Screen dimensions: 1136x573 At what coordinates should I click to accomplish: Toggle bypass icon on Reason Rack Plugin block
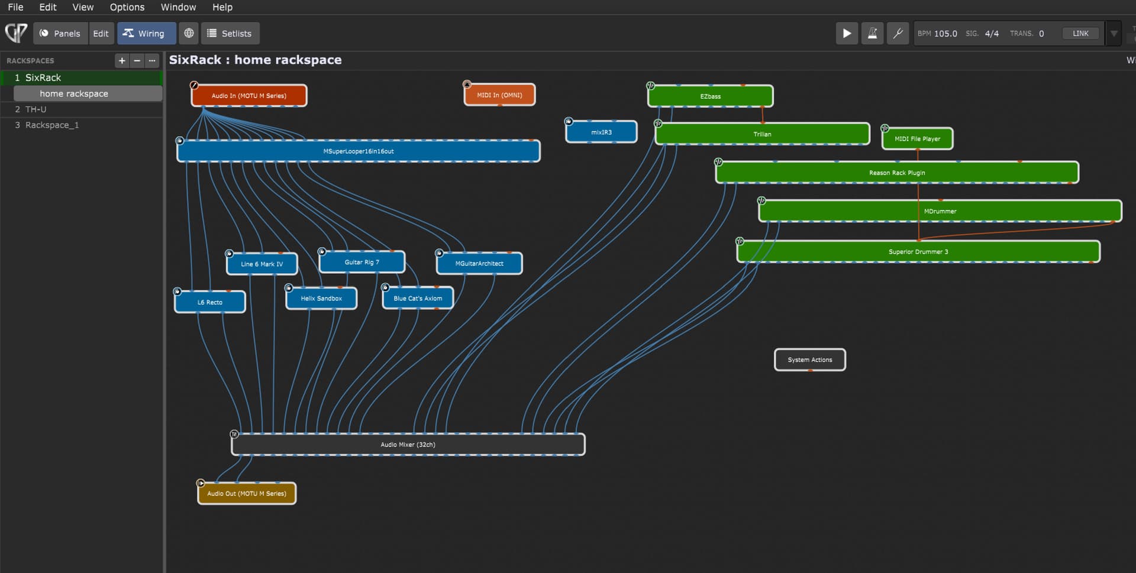coord(718,162)
